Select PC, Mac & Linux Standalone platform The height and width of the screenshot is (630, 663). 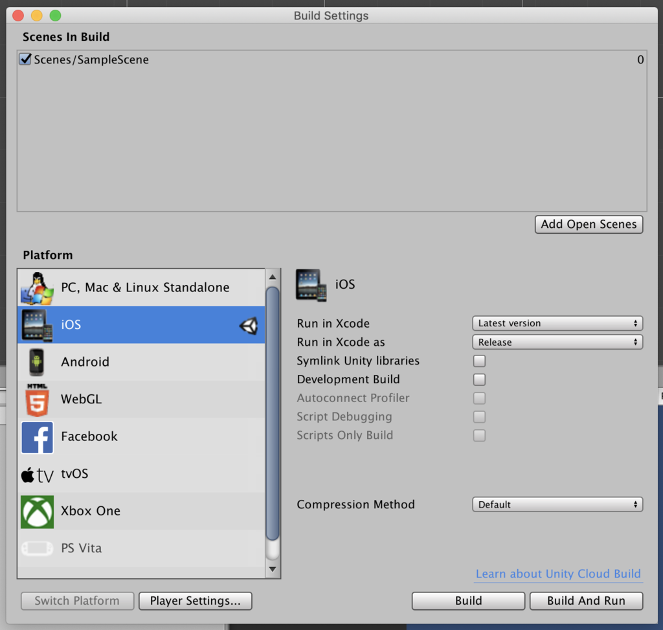pos(141,287)
